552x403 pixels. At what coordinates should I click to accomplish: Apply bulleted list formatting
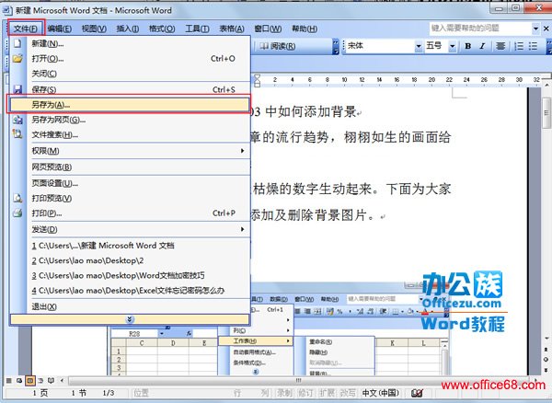click(x=533, y=46)
